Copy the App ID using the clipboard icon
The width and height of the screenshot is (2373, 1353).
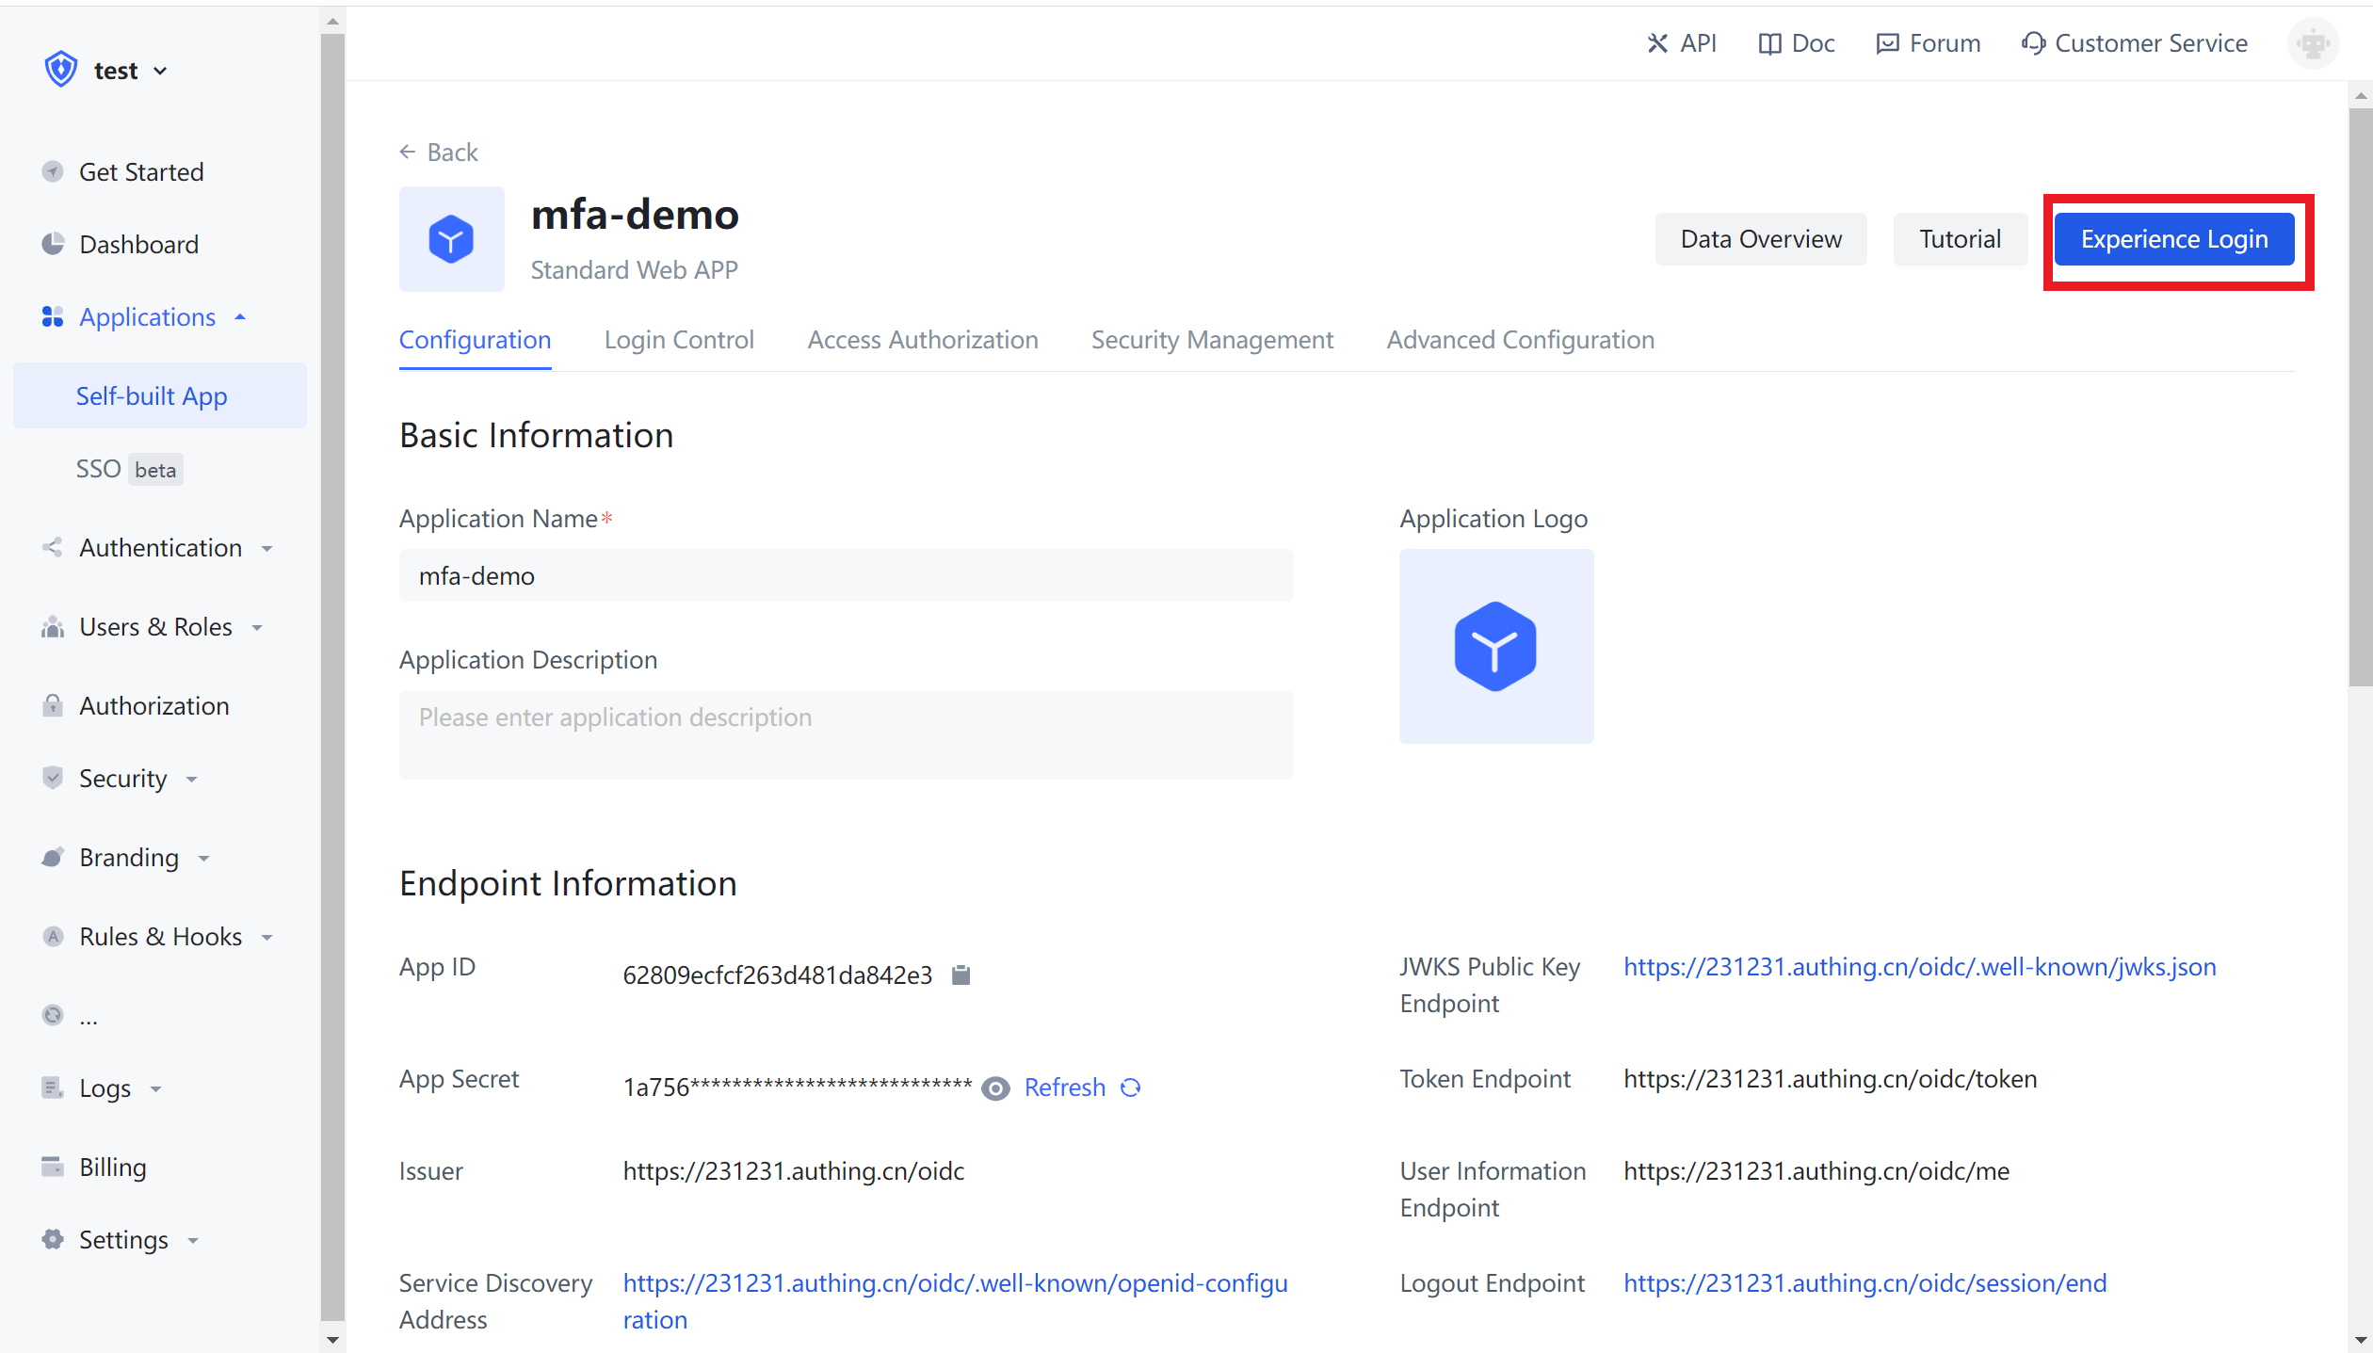[x=961, y=974]
